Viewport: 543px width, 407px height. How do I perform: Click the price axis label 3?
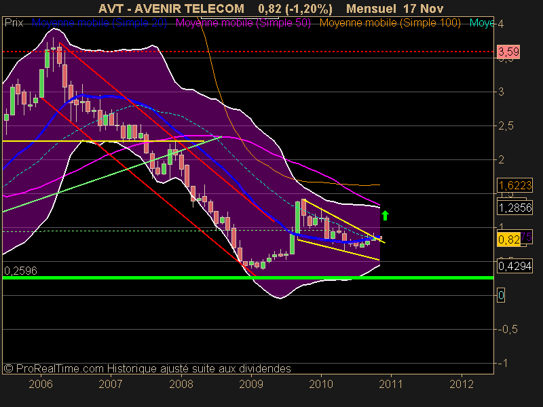[501, 92]
